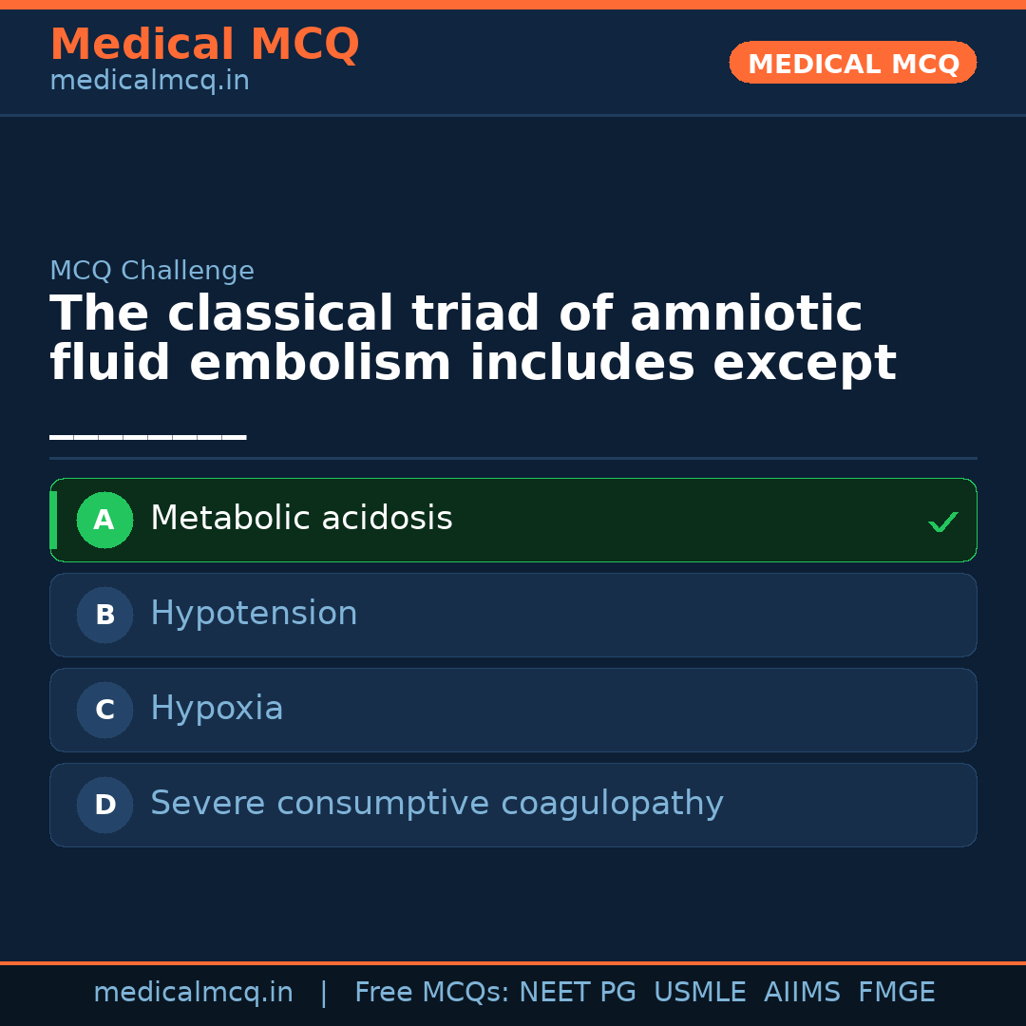Open the Medical MCQ header title
The width and height of the screenshot is (1026, 1026).
point(204,45)
